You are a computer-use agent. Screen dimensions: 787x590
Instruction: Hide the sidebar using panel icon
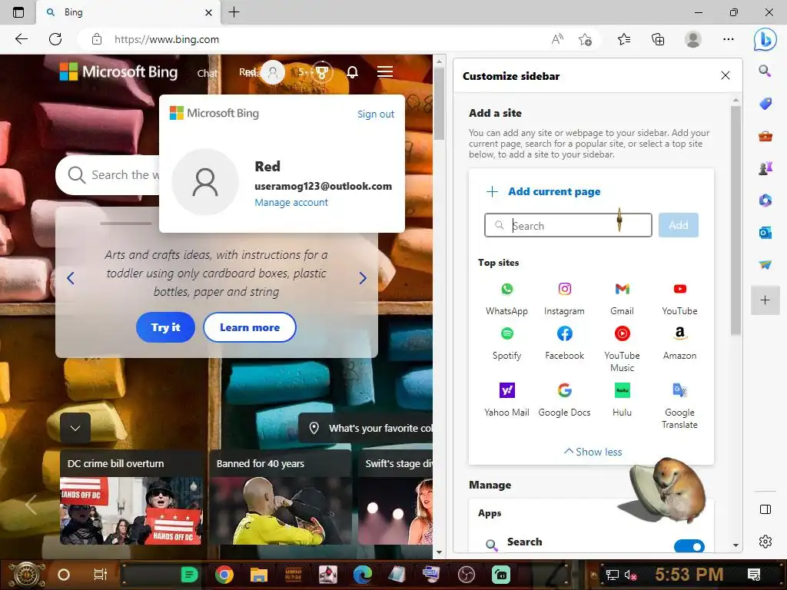pos(765,509)
